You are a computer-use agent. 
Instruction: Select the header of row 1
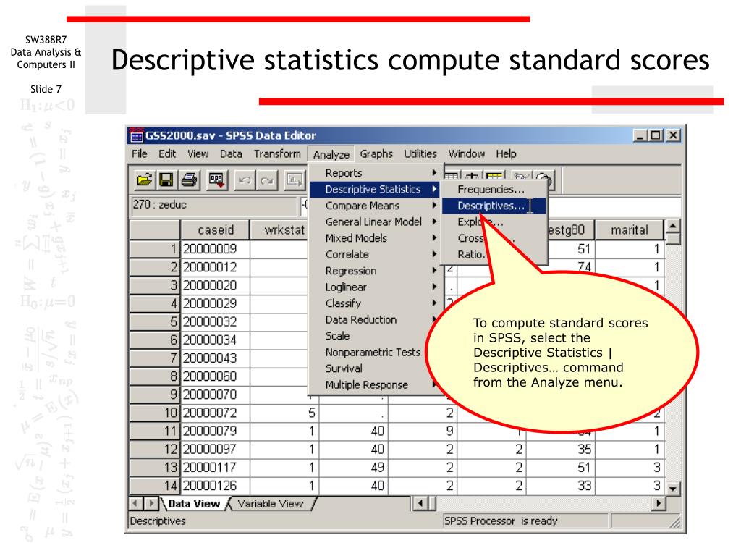tap(155, 249)
